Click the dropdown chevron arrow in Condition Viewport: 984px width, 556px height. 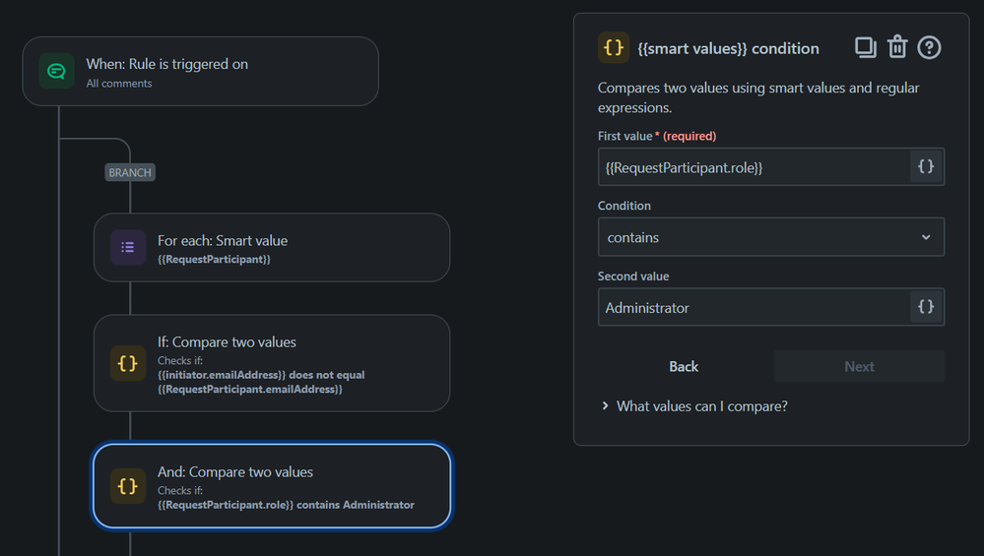coord(926,237)
